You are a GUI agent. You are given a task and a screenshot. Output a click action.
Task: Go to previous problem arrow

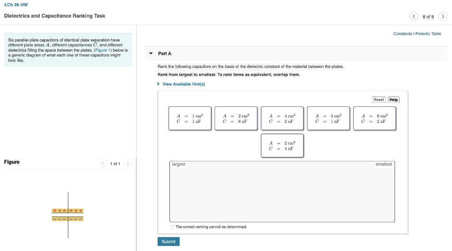click(414, 16)
